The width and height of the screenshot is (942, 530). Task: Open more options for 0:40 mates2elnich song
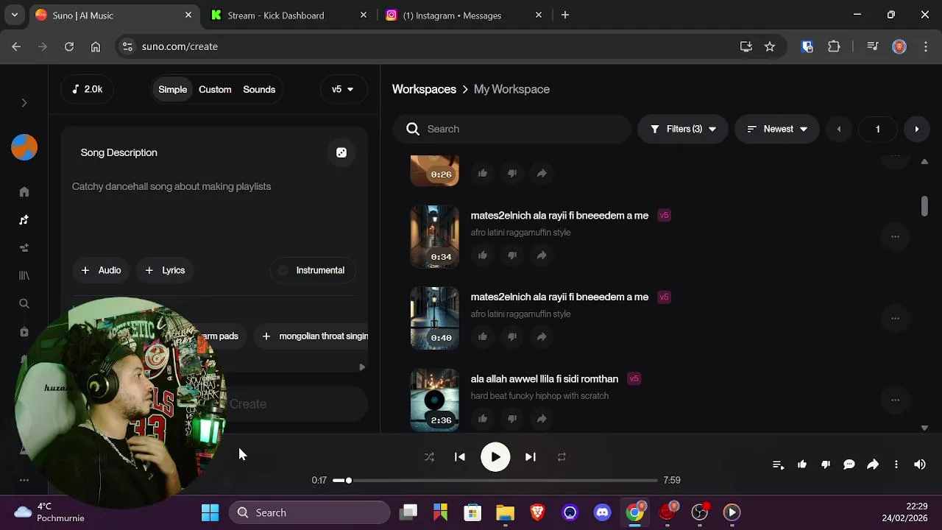(895, 319)
